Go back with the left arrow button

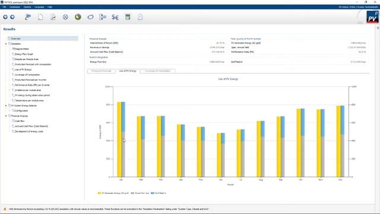(5, 17)
